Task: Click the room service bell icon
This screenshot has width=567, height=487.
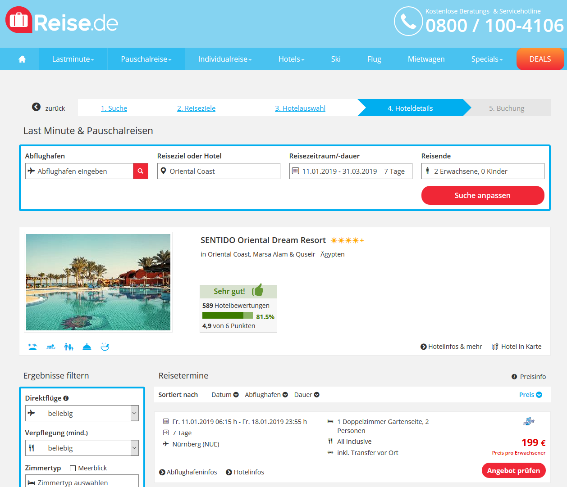Action: (x=87, y=347)
